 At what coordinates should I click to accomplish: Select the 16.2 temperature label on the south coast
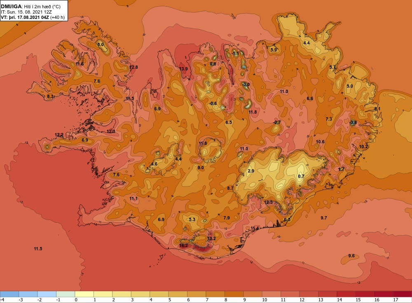tap(183, 245)
